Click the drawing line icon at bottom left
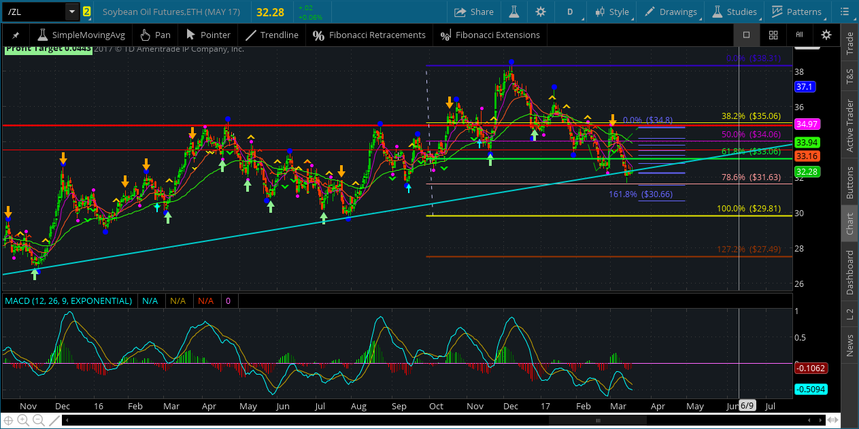Viewport: 859px width, 429px height. pyautogui.click(x=53, y=421)
